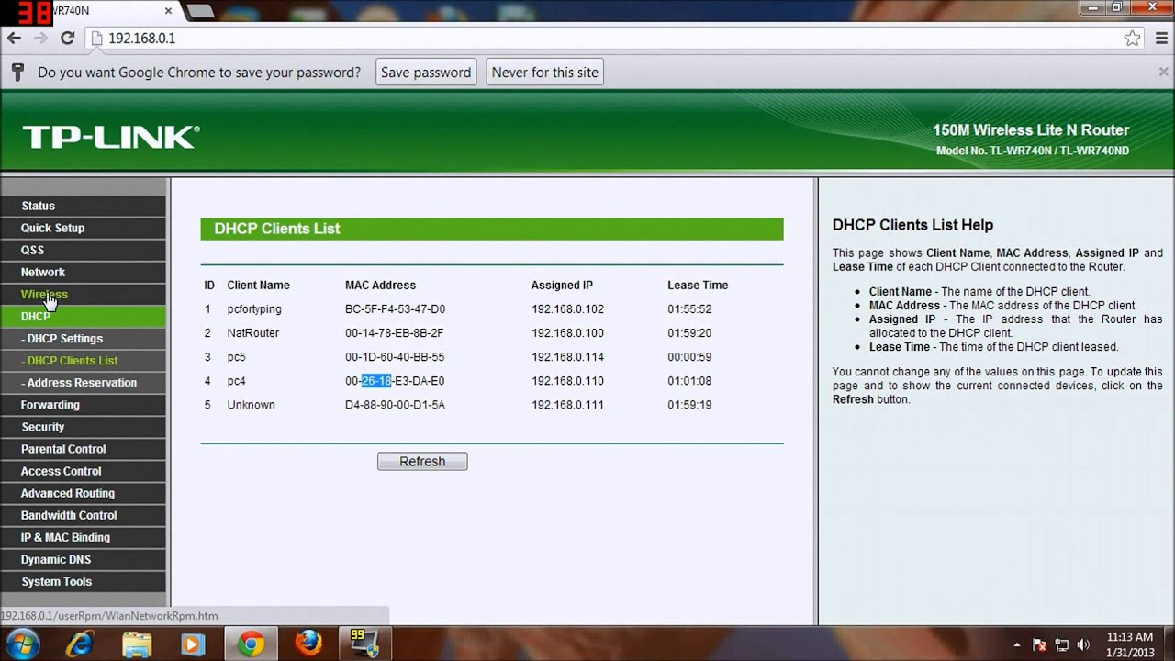Image resolution: width=1175 pixels, height=661 pixels.
Task: Expand the Parental Control section
Action: click(x=63, y=449)
